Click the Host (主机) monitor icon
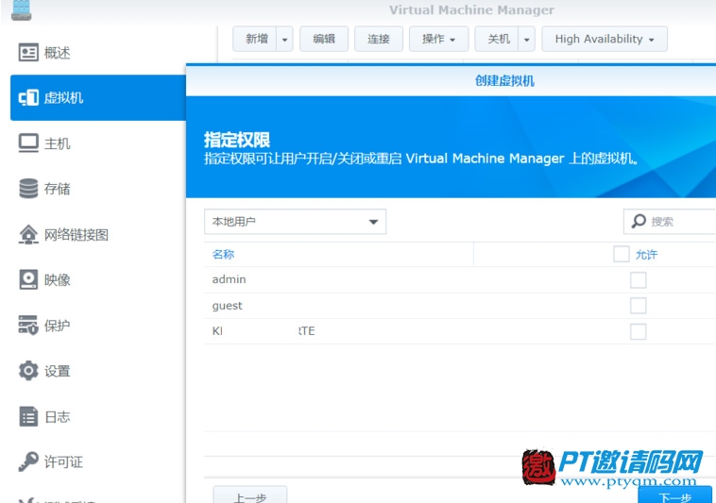Viewport: 716px width, 503px height. click(28, 143)
